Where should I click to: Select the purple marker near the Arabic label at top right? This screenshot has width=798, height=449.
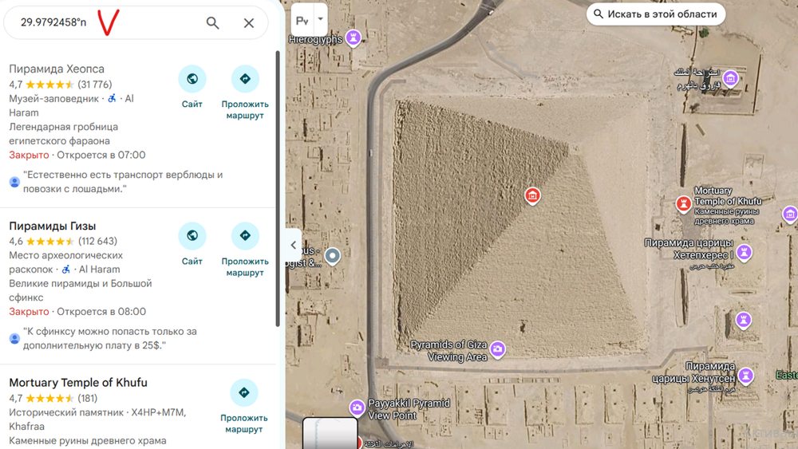coord(730,79)
